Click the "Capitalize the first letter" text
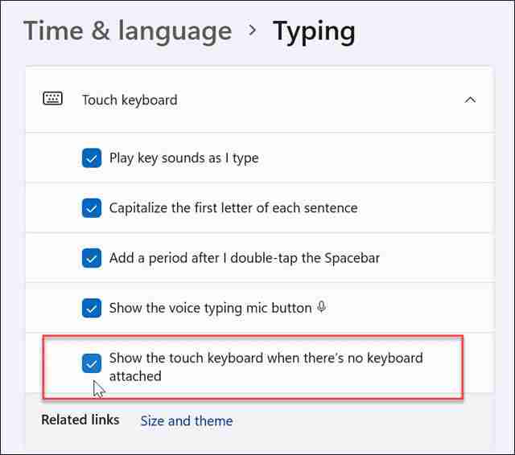The height and width of the screenshot is (455, 515). coord(233,208)
